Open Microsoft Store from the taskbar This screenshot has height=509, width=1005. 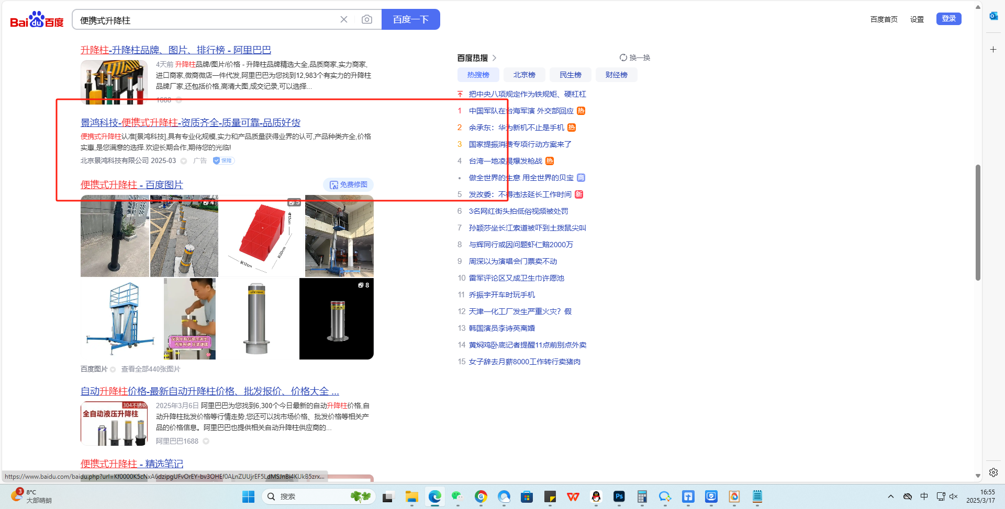527,496
